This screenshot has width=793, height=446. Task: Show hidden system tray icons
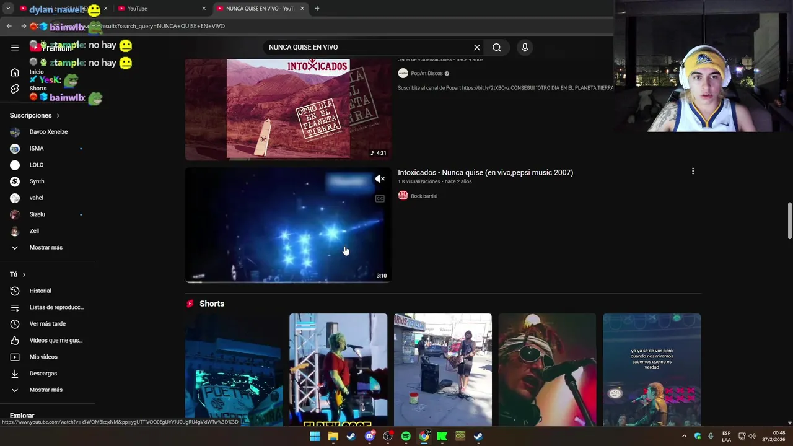684,436
